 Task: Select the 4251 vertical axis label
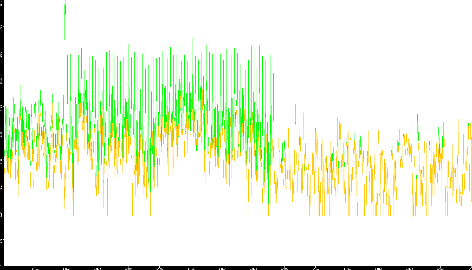[2, 55]
